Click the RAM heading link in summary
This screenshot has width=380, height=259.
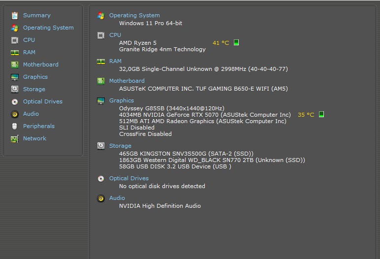pos(115,61)
